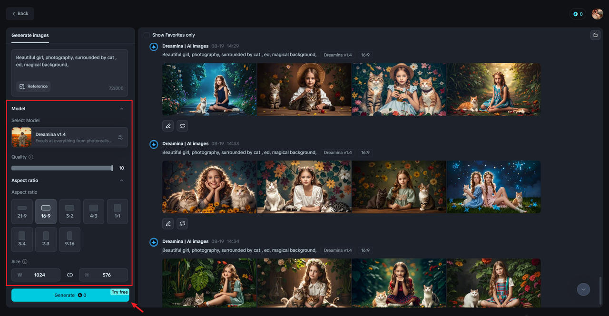609x316 pixels.
Task: Click the Dreamina v1.4 tag of 14:33 generation
Action: click(x=338, y=153)
